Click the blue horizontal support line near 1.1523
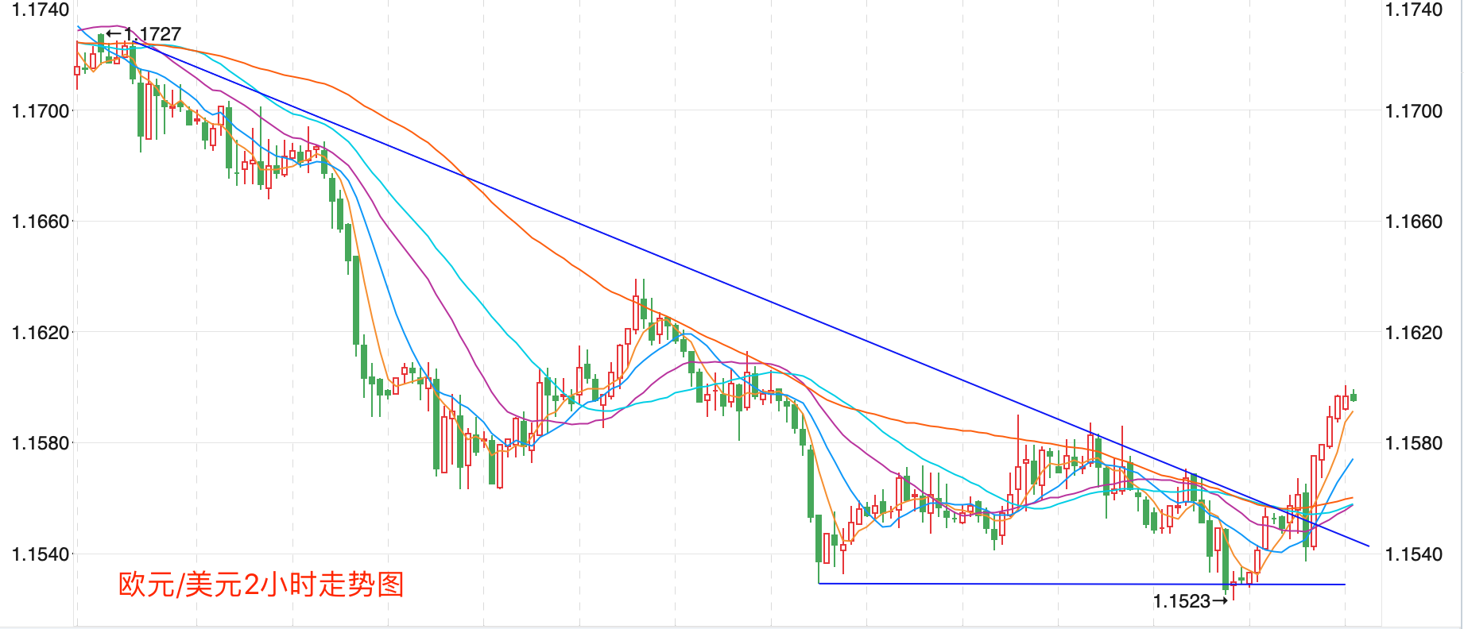Screen dimensions: 1464x629 [1081, 584]
